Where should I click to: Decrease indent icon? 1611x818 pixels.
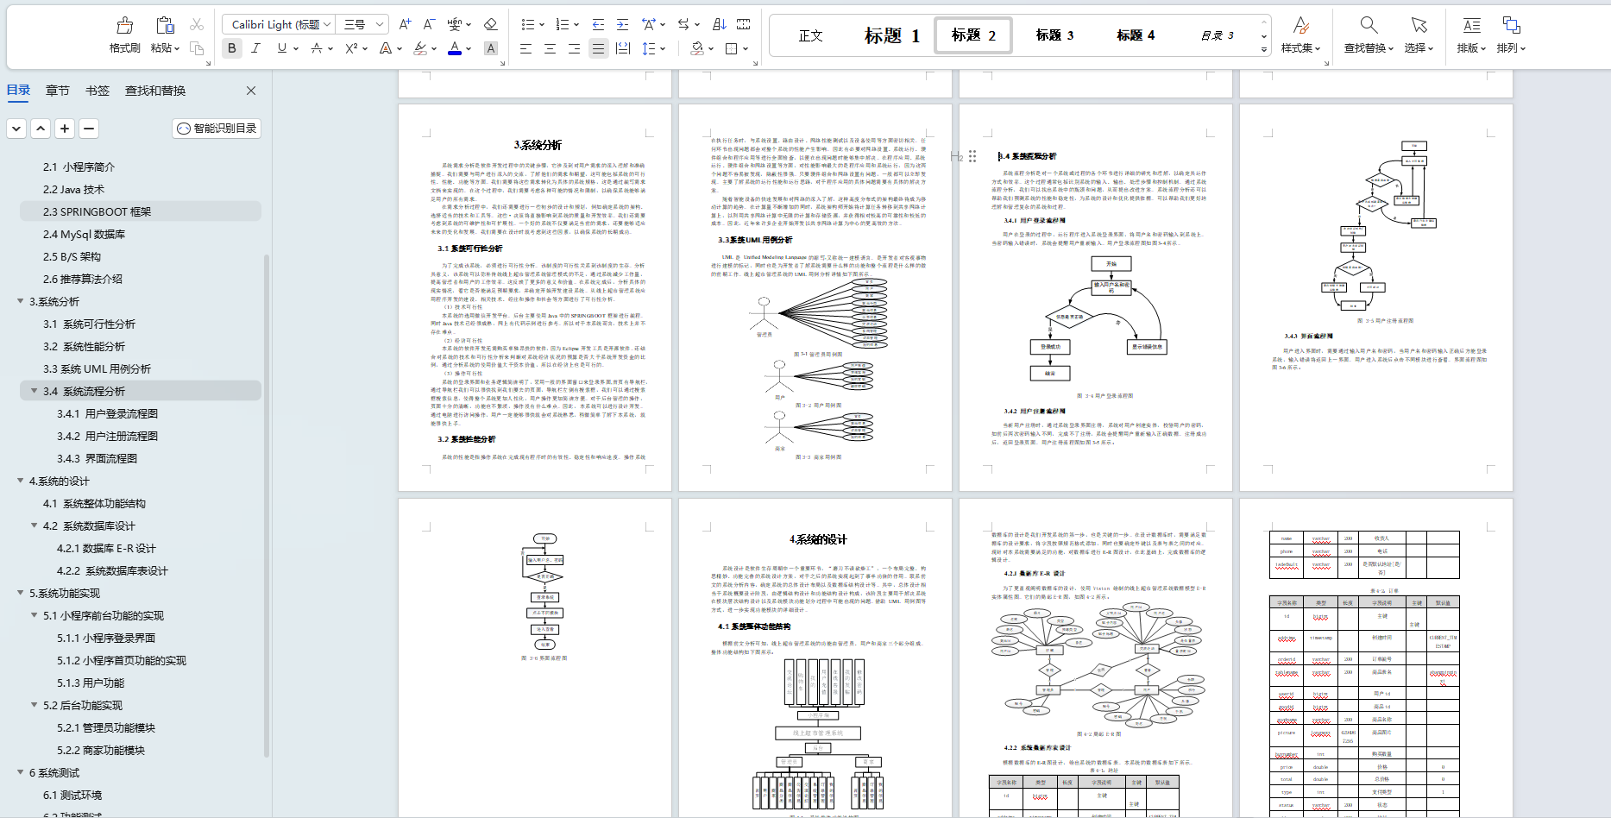tap(598, 24)
